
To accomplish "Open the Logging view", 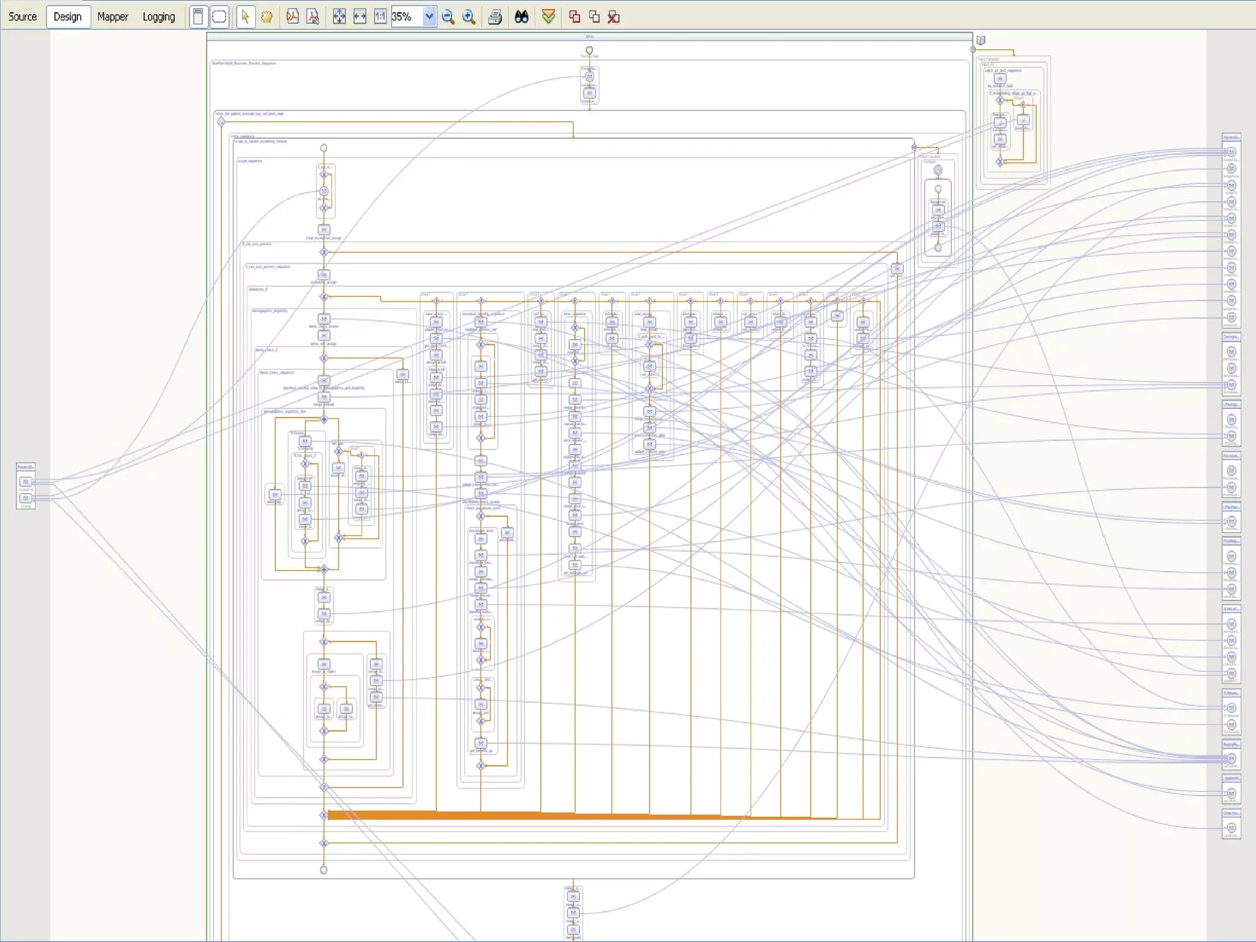I will click(159, 17).
